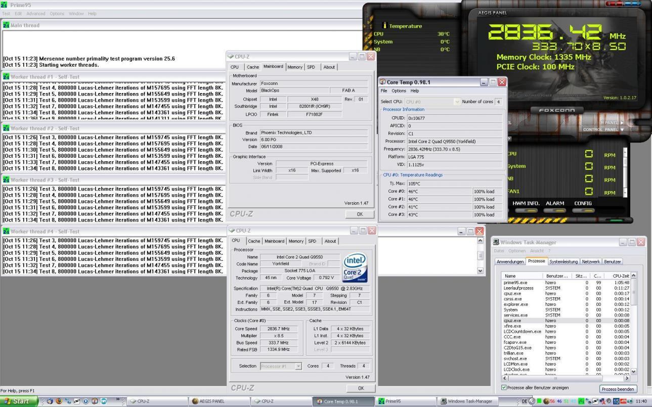Click the green Prime95 tray icon
The width and height of the screenshot is (652, 407).
(x=581, y=401)
